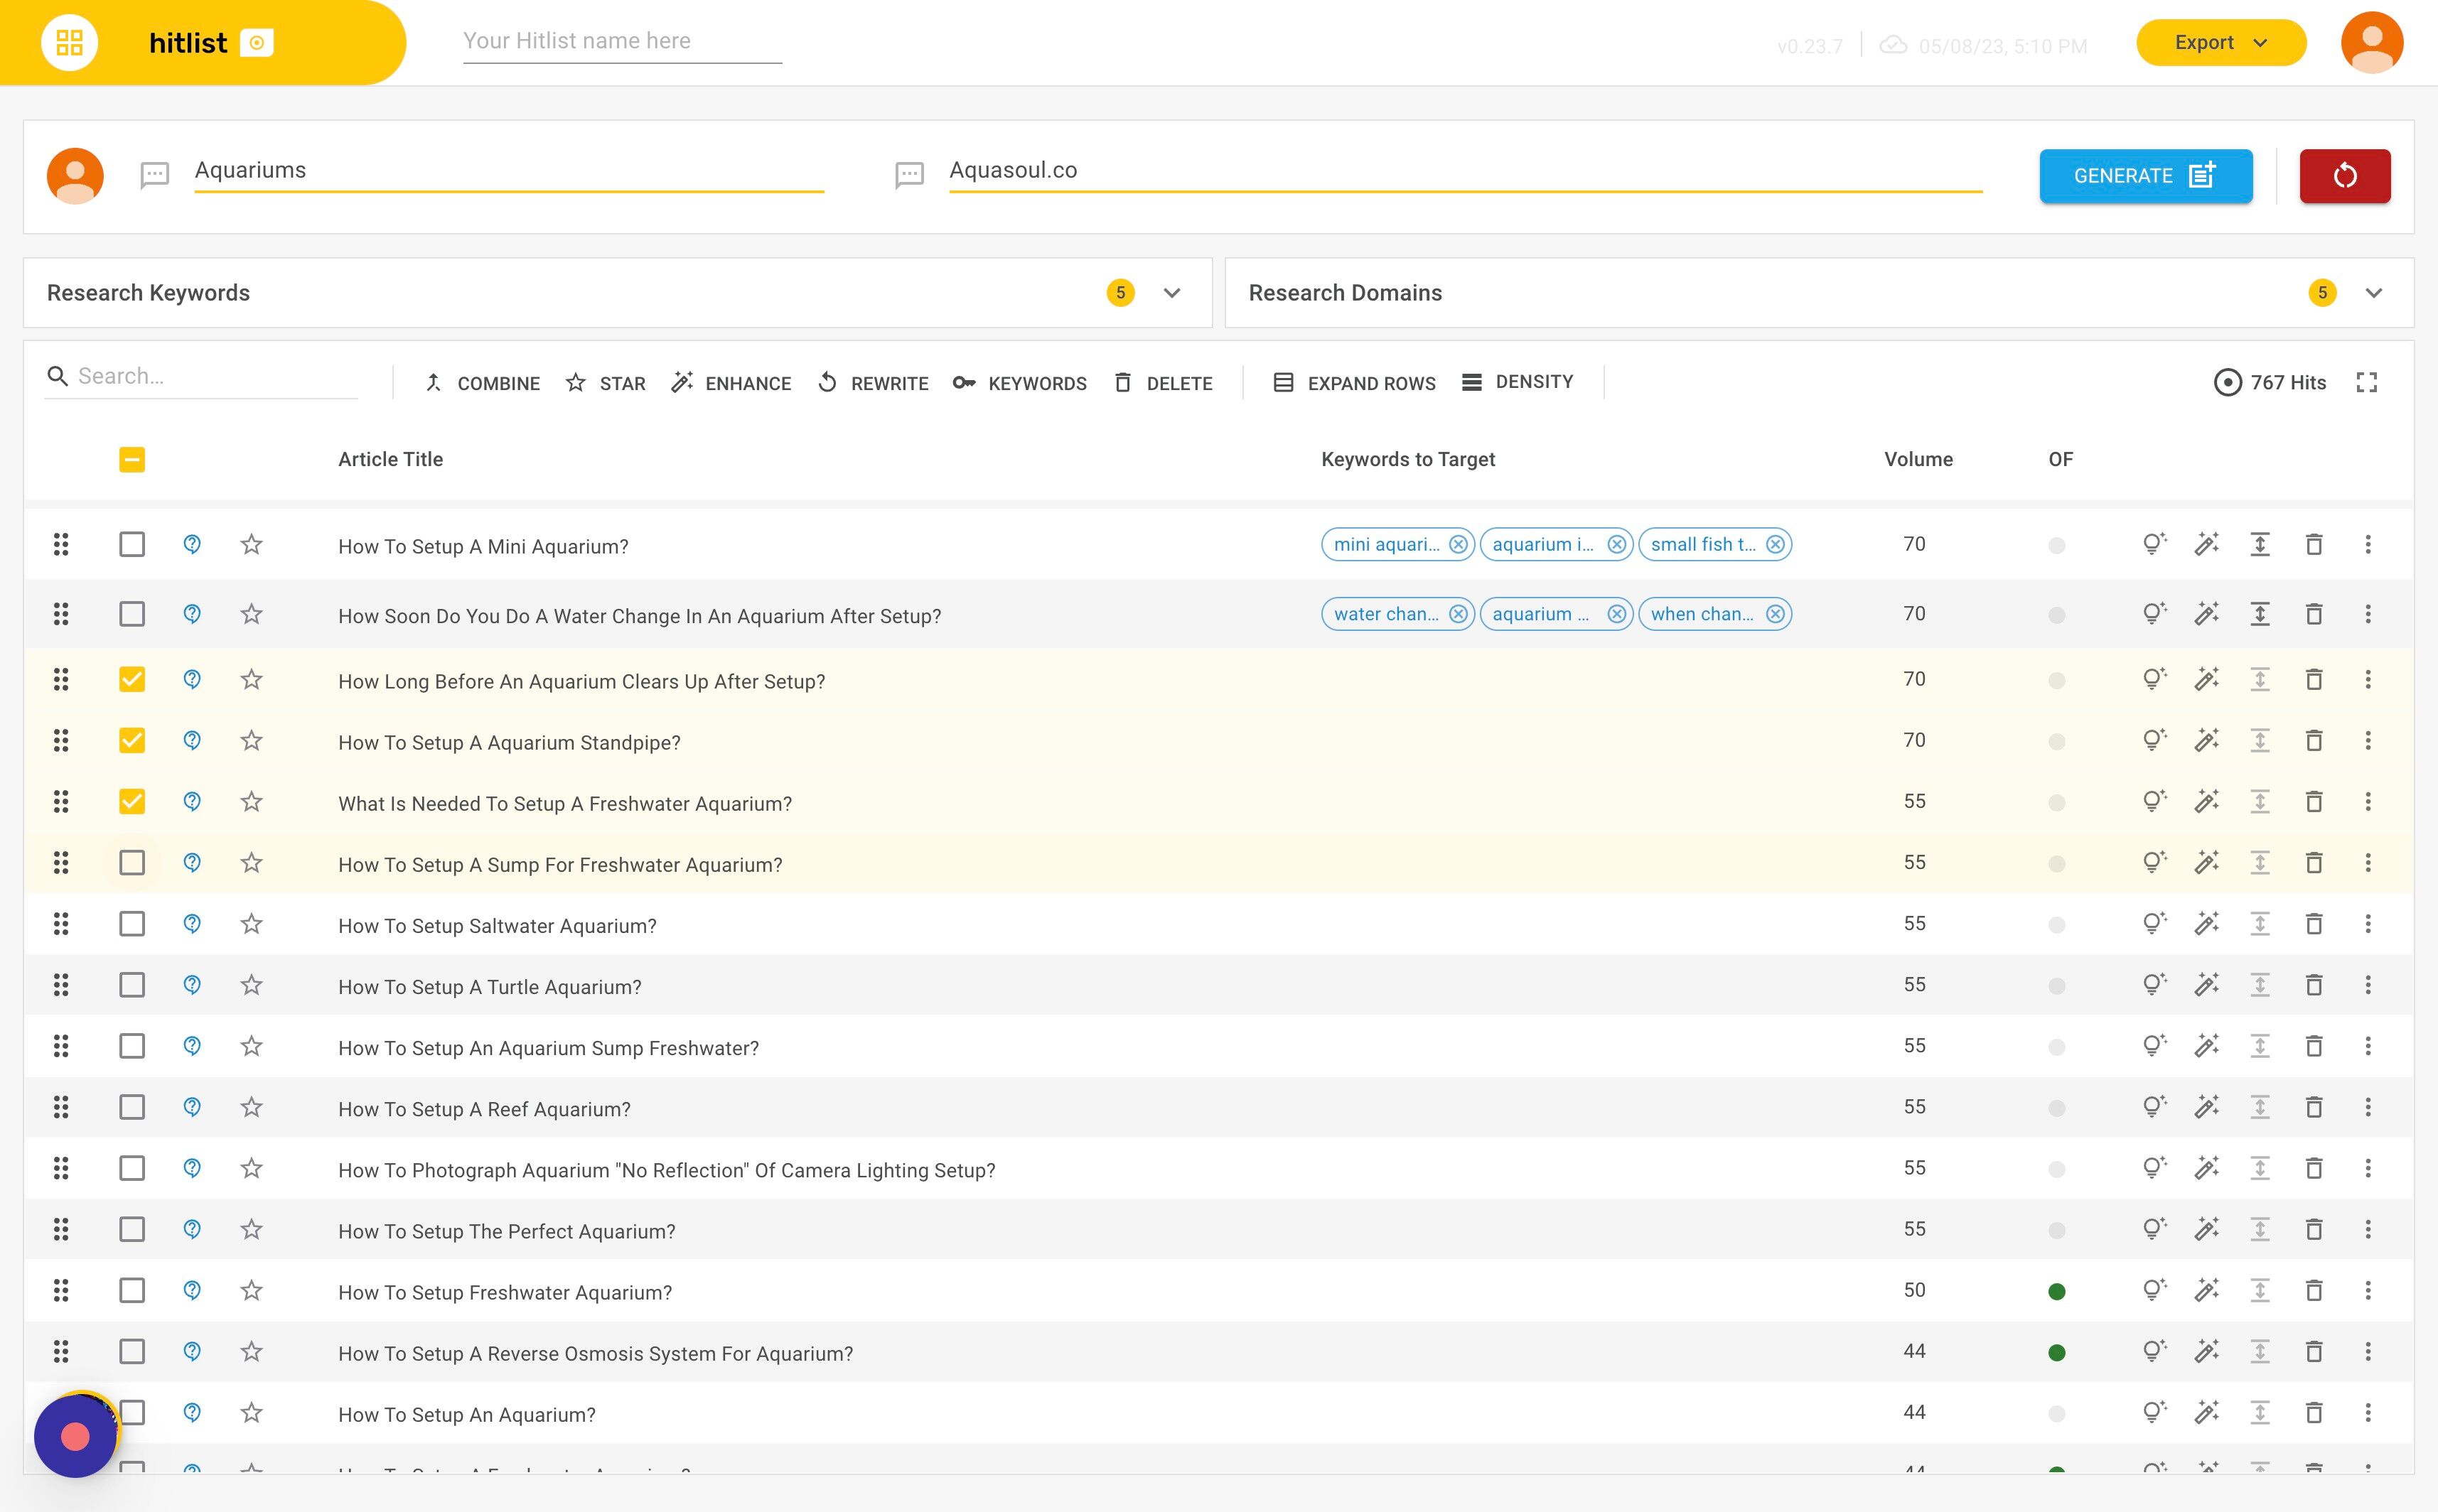2438x1512 pixels.
Task: Click the hitlist badge icon next to logo
Action: 257,43
